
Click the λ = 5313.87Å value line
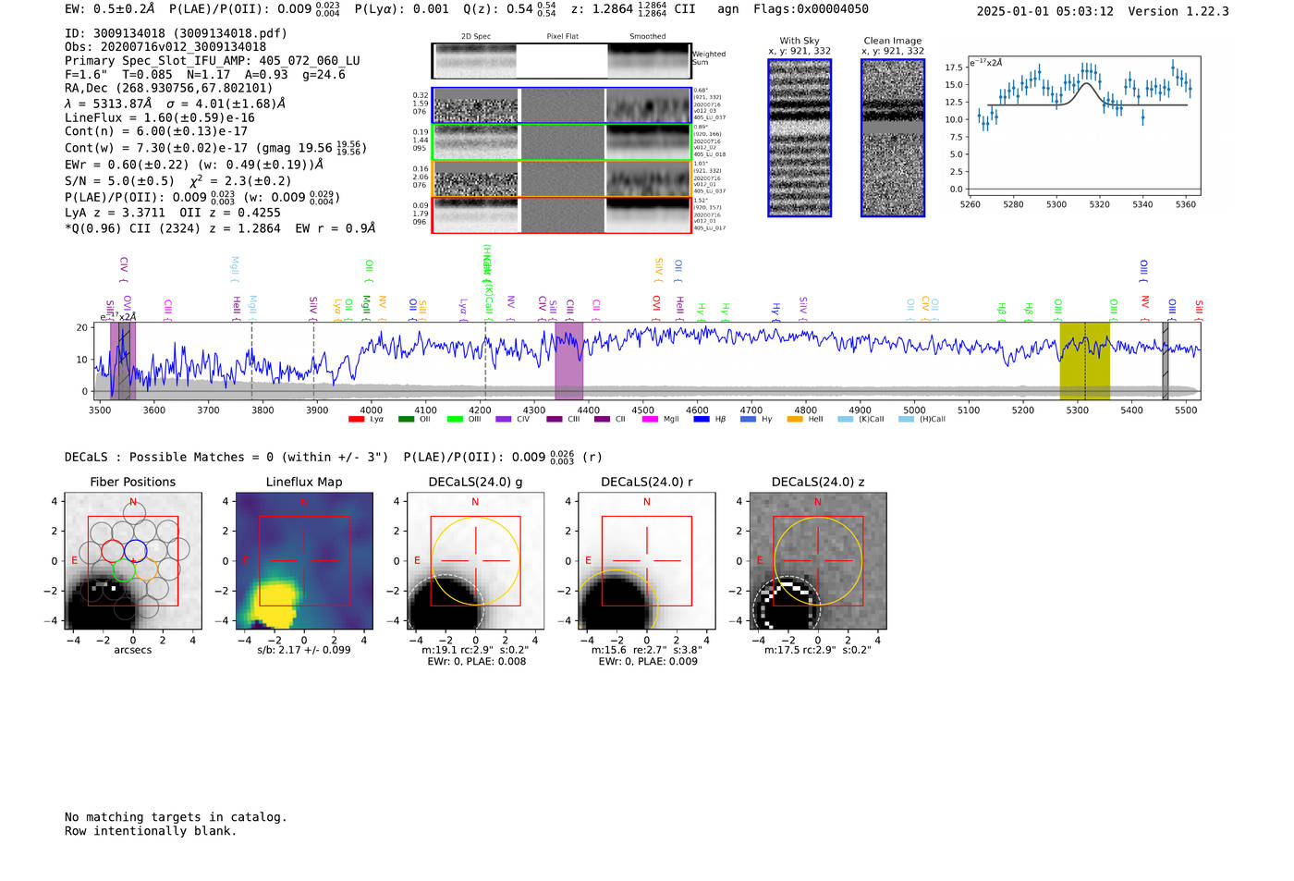tap(176, 104)
